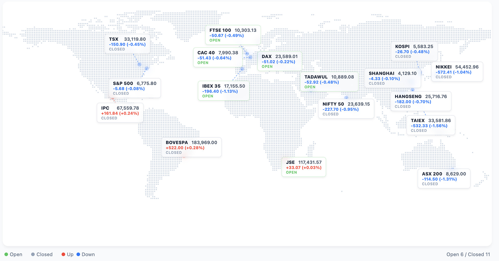Click the gray Closed legend dot
The image size is (499, 261).
[33, 255]
